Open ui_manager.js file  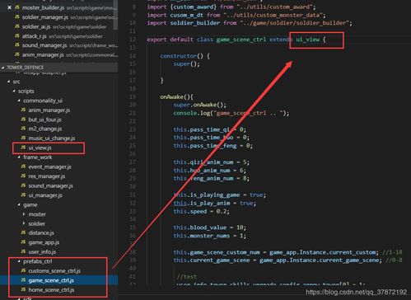[x=45, y=195]
